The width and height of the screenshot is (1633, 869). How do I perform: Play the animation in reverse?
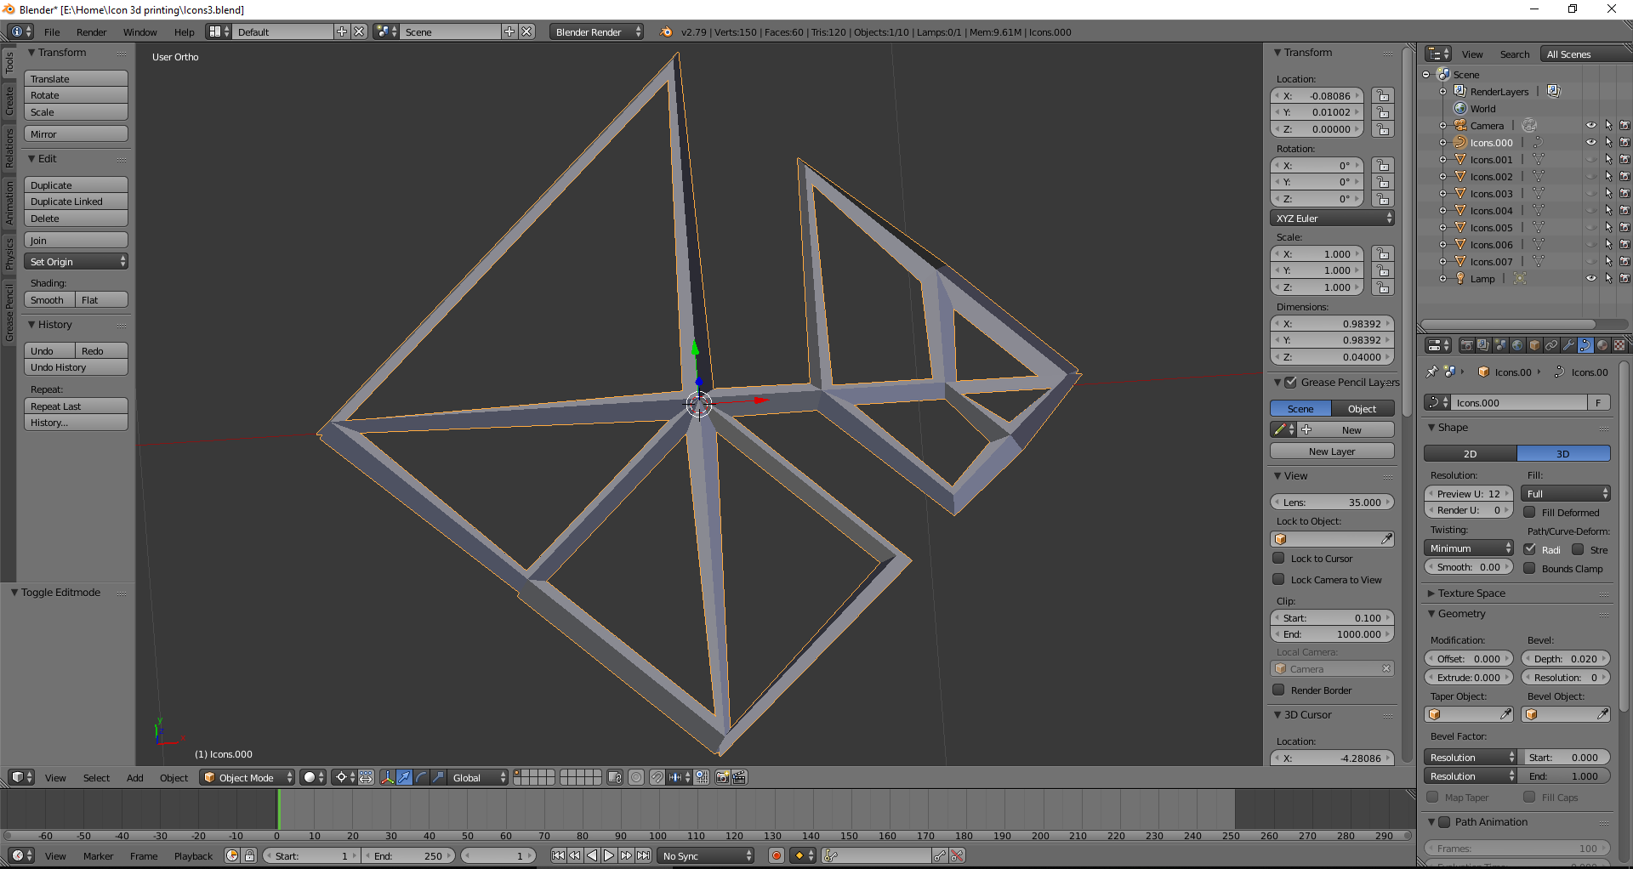click(x=592, y=855)
